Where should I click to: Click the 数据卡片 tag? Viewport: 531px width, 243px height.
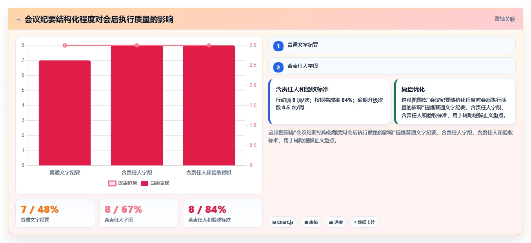click(364, 222)
